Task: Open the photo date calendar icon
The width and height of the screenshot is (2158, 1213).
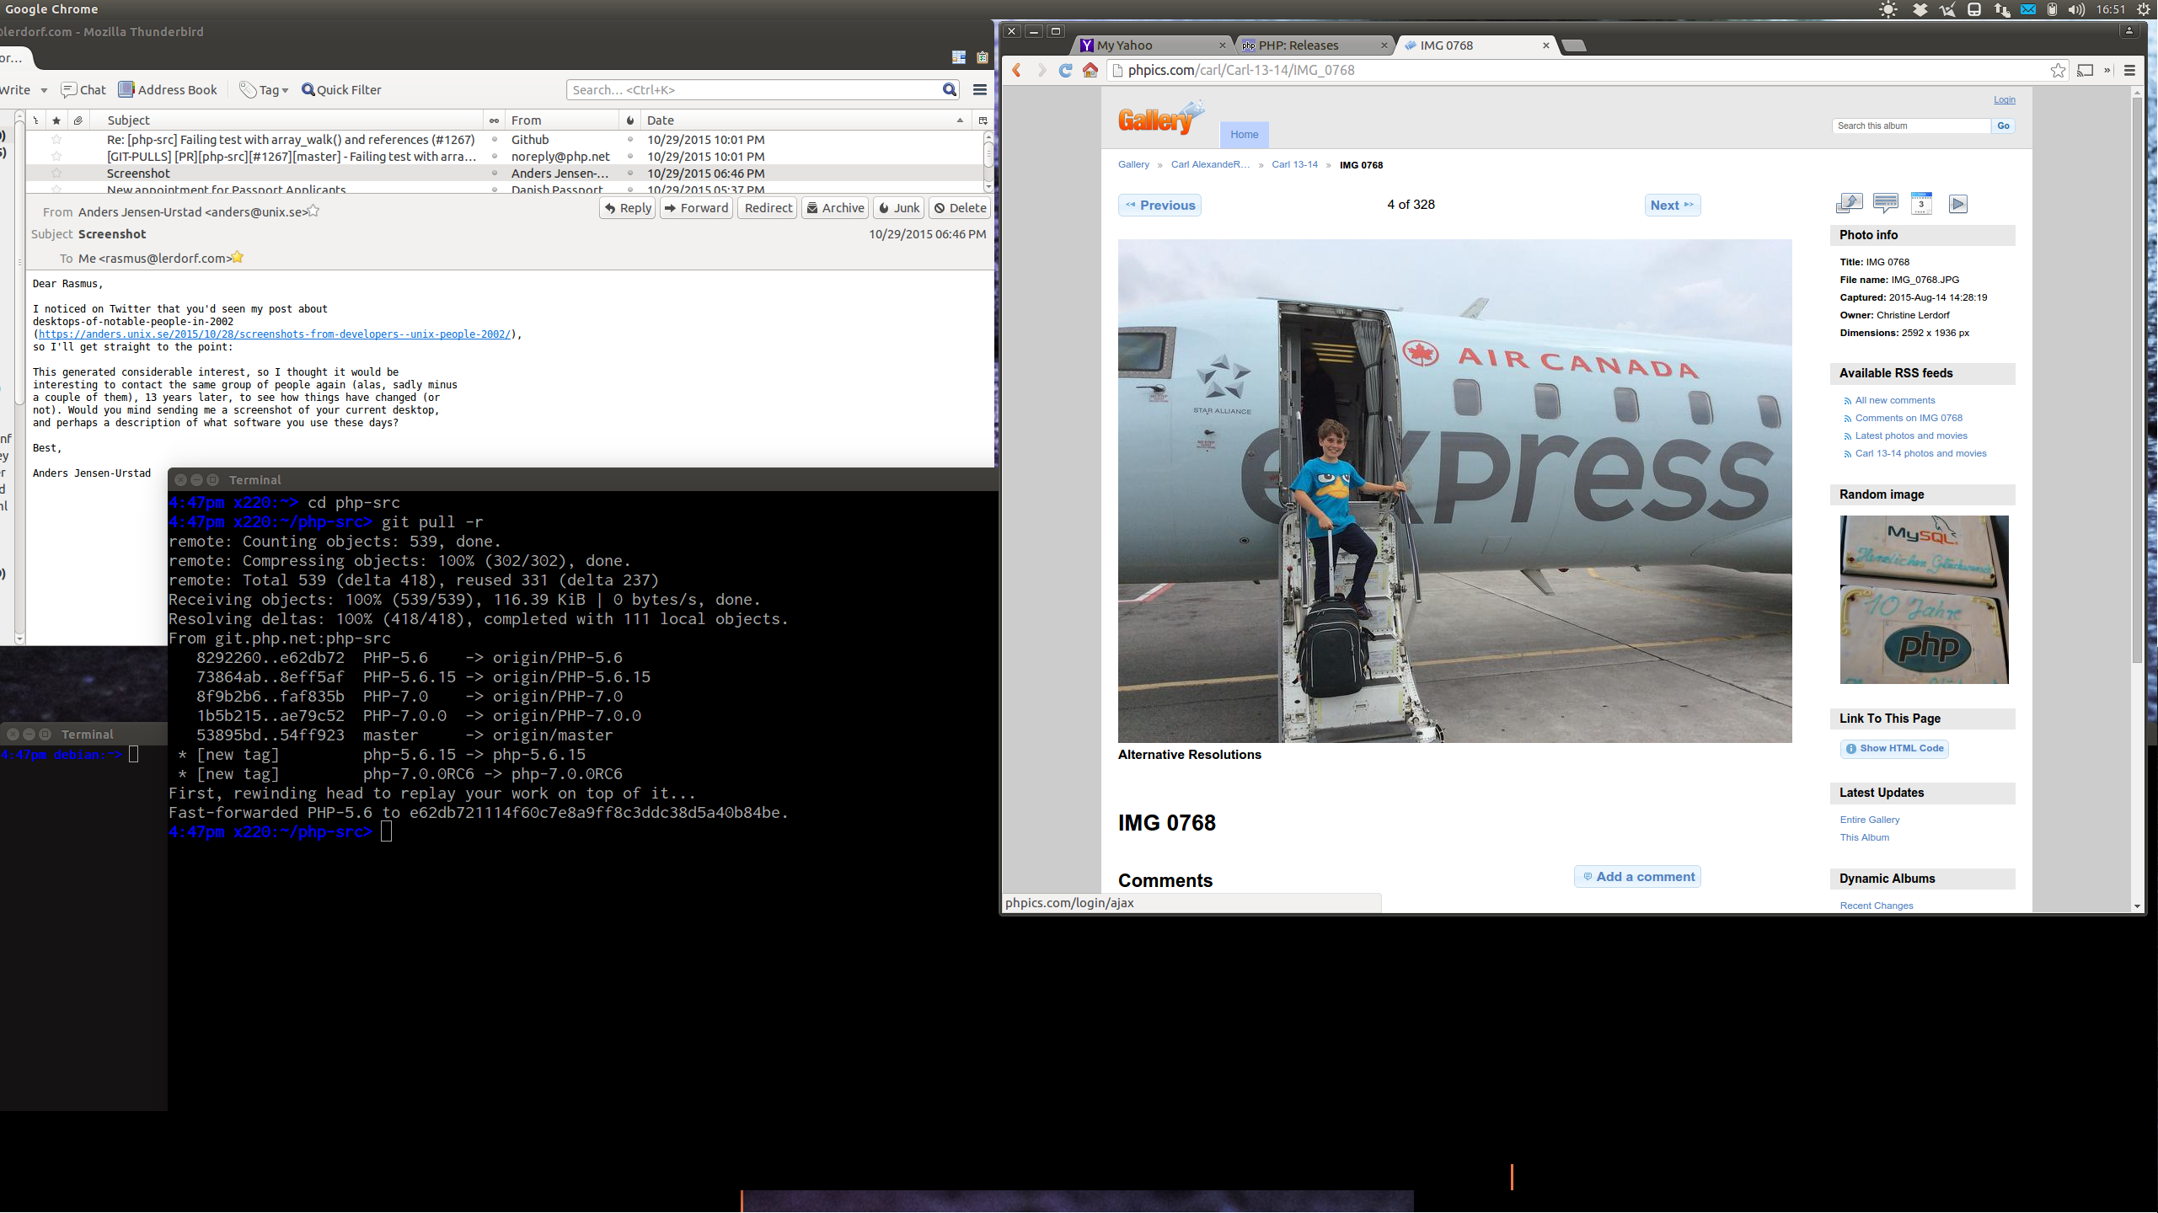Action: click(1920, 203)
